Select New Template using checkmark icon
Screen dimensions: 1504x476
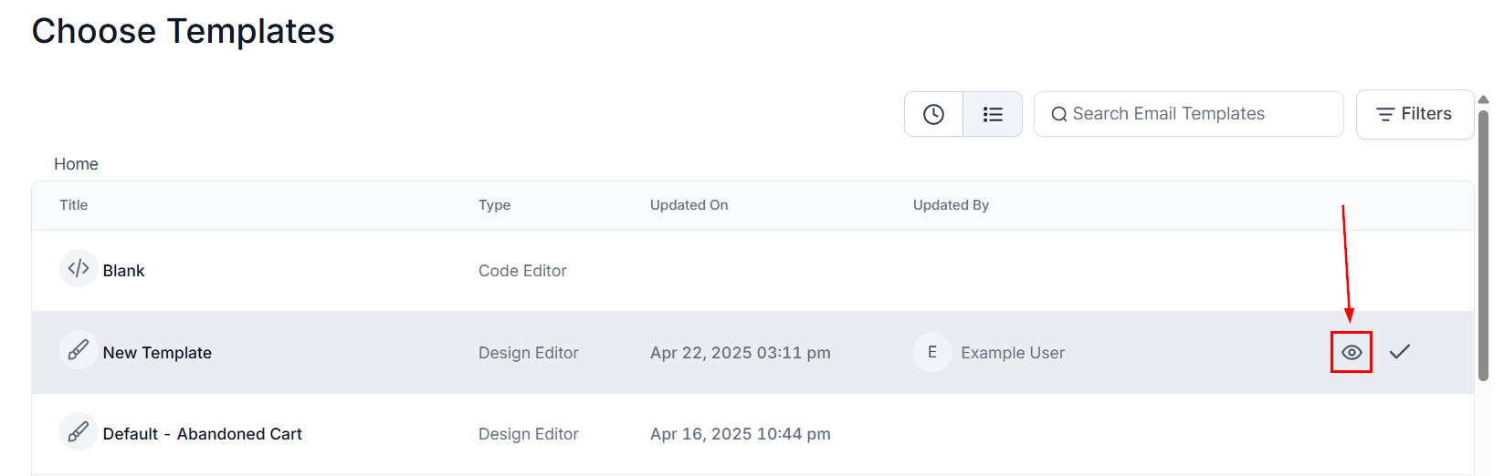(1400, 352)
